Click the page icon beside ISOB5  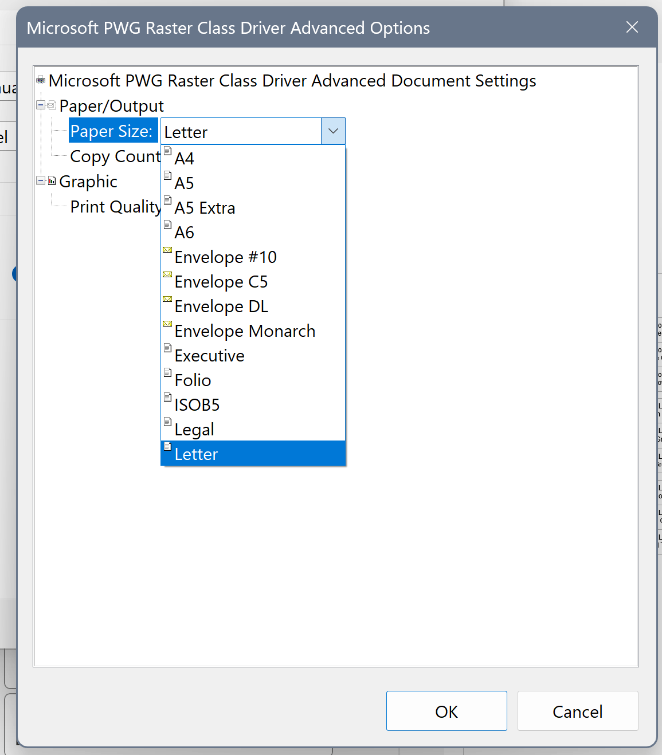167,398
